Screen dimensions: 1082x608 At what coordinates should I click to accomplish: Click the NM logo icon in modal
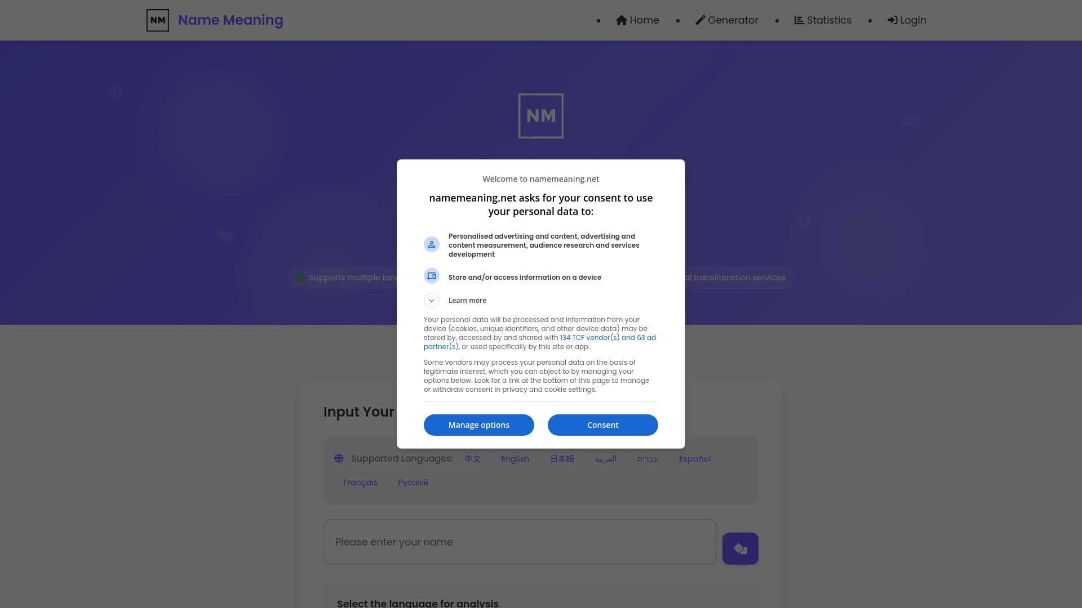(x=541, y=116)
